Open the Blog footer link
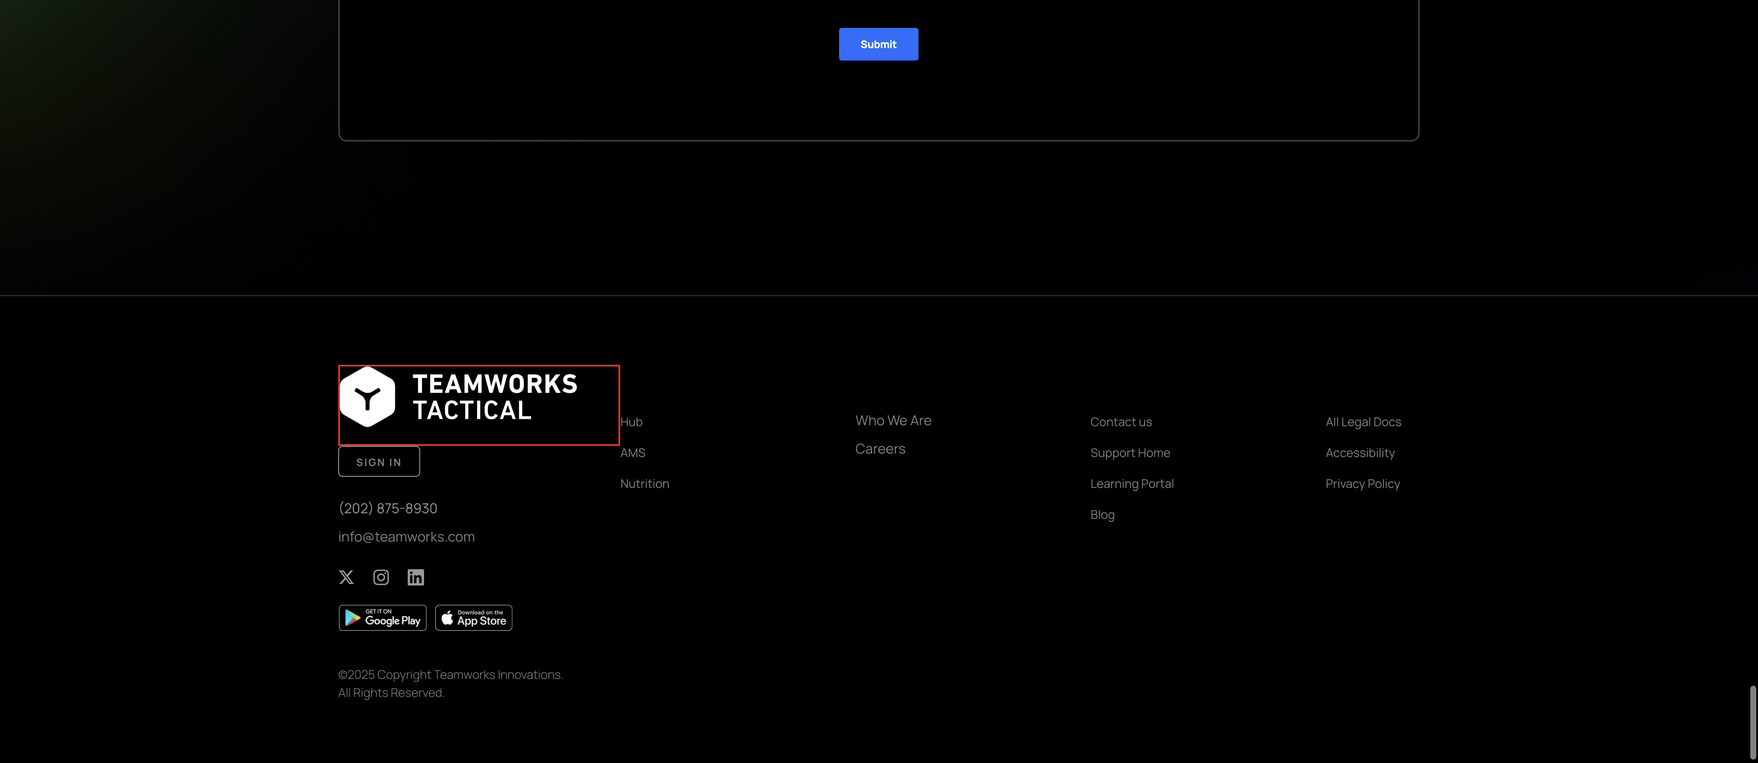Screen dimensions: 1758x763 pyautogui.click(x=1102, y=515)
